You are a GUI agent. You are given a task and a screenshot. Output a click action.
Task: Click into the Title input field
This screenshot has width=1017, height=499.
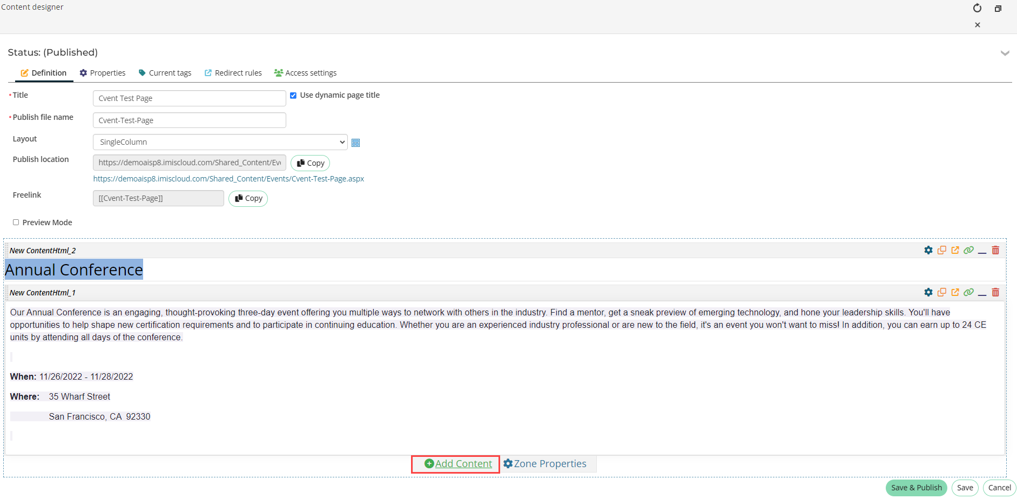pos(189,98)
